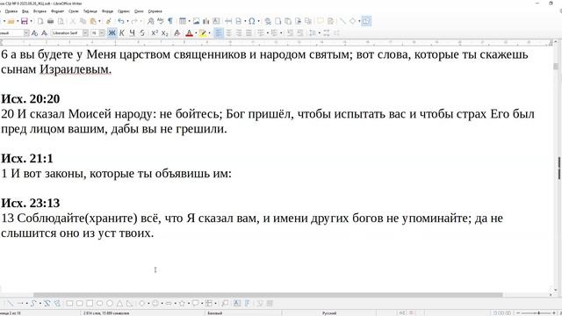
Task: Select Star shape in drawing toolbar
Action: (182, 304)
